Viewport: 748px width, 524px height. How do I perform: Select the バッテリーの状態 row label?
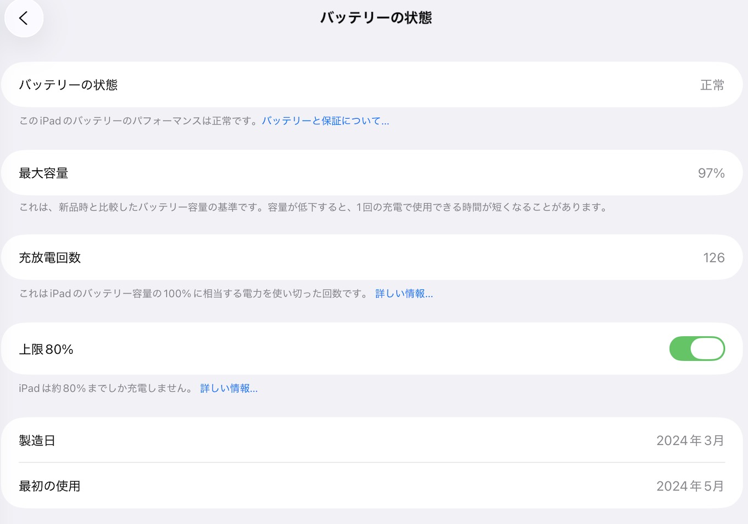68,85
